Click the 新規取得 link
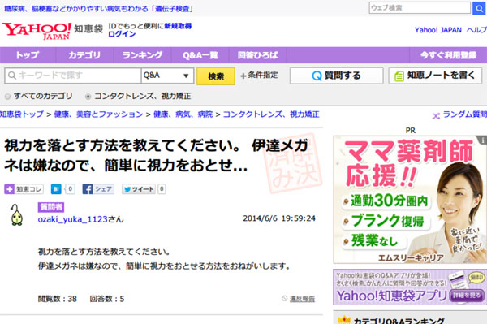The width and height of the screenshot is (487, 324). point(178,26)
